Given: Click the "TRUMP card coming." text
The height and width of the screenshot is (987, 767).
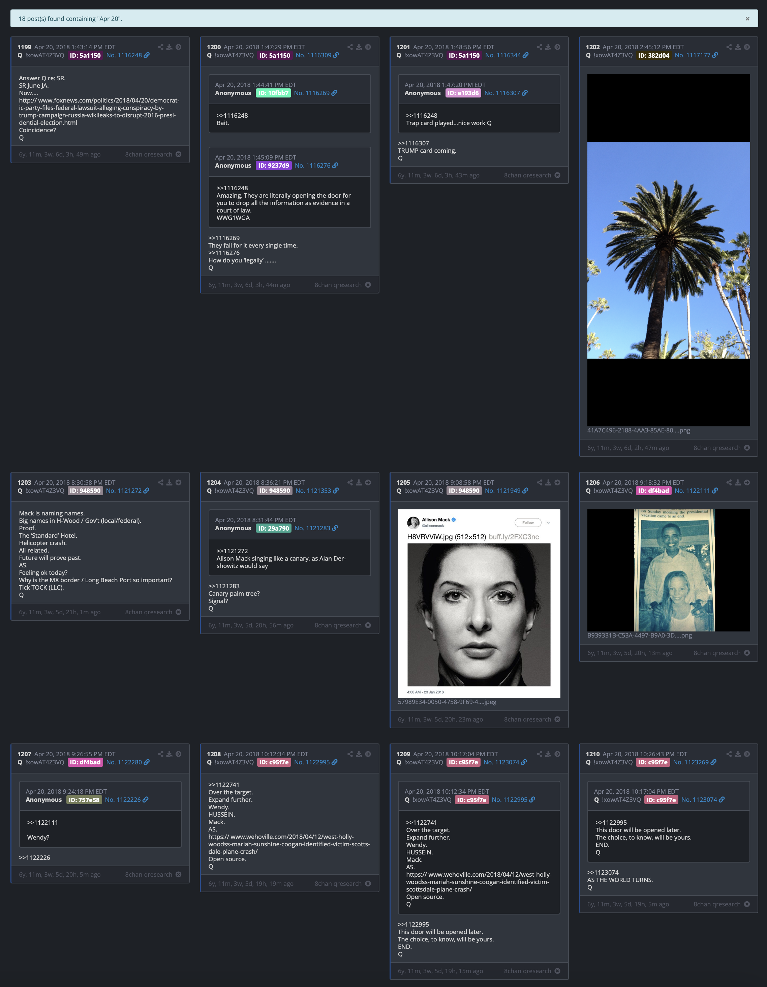Looking at the screenshot, I should [427, 151].
